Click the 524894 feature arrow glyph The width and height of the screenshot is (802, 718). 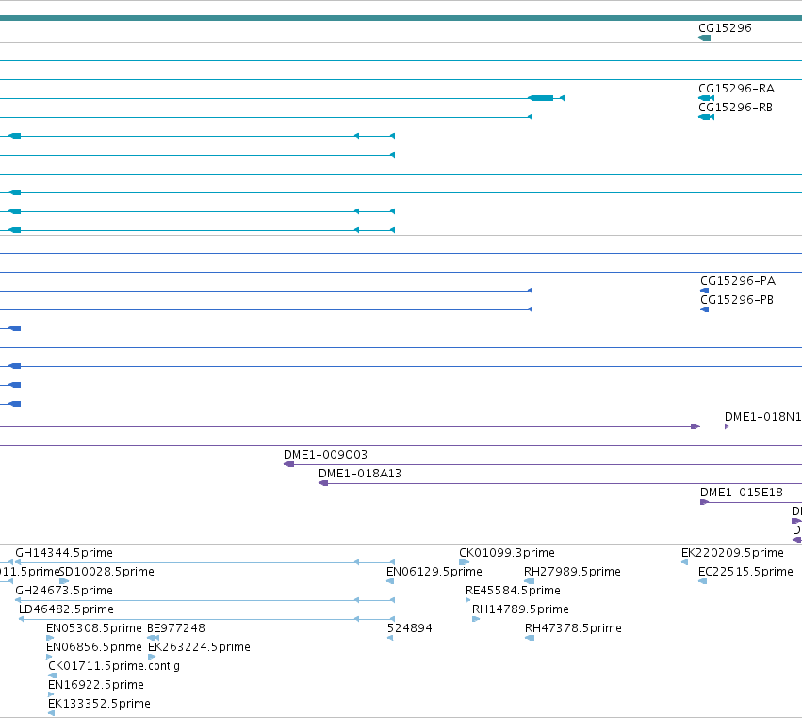pos(390,638)
